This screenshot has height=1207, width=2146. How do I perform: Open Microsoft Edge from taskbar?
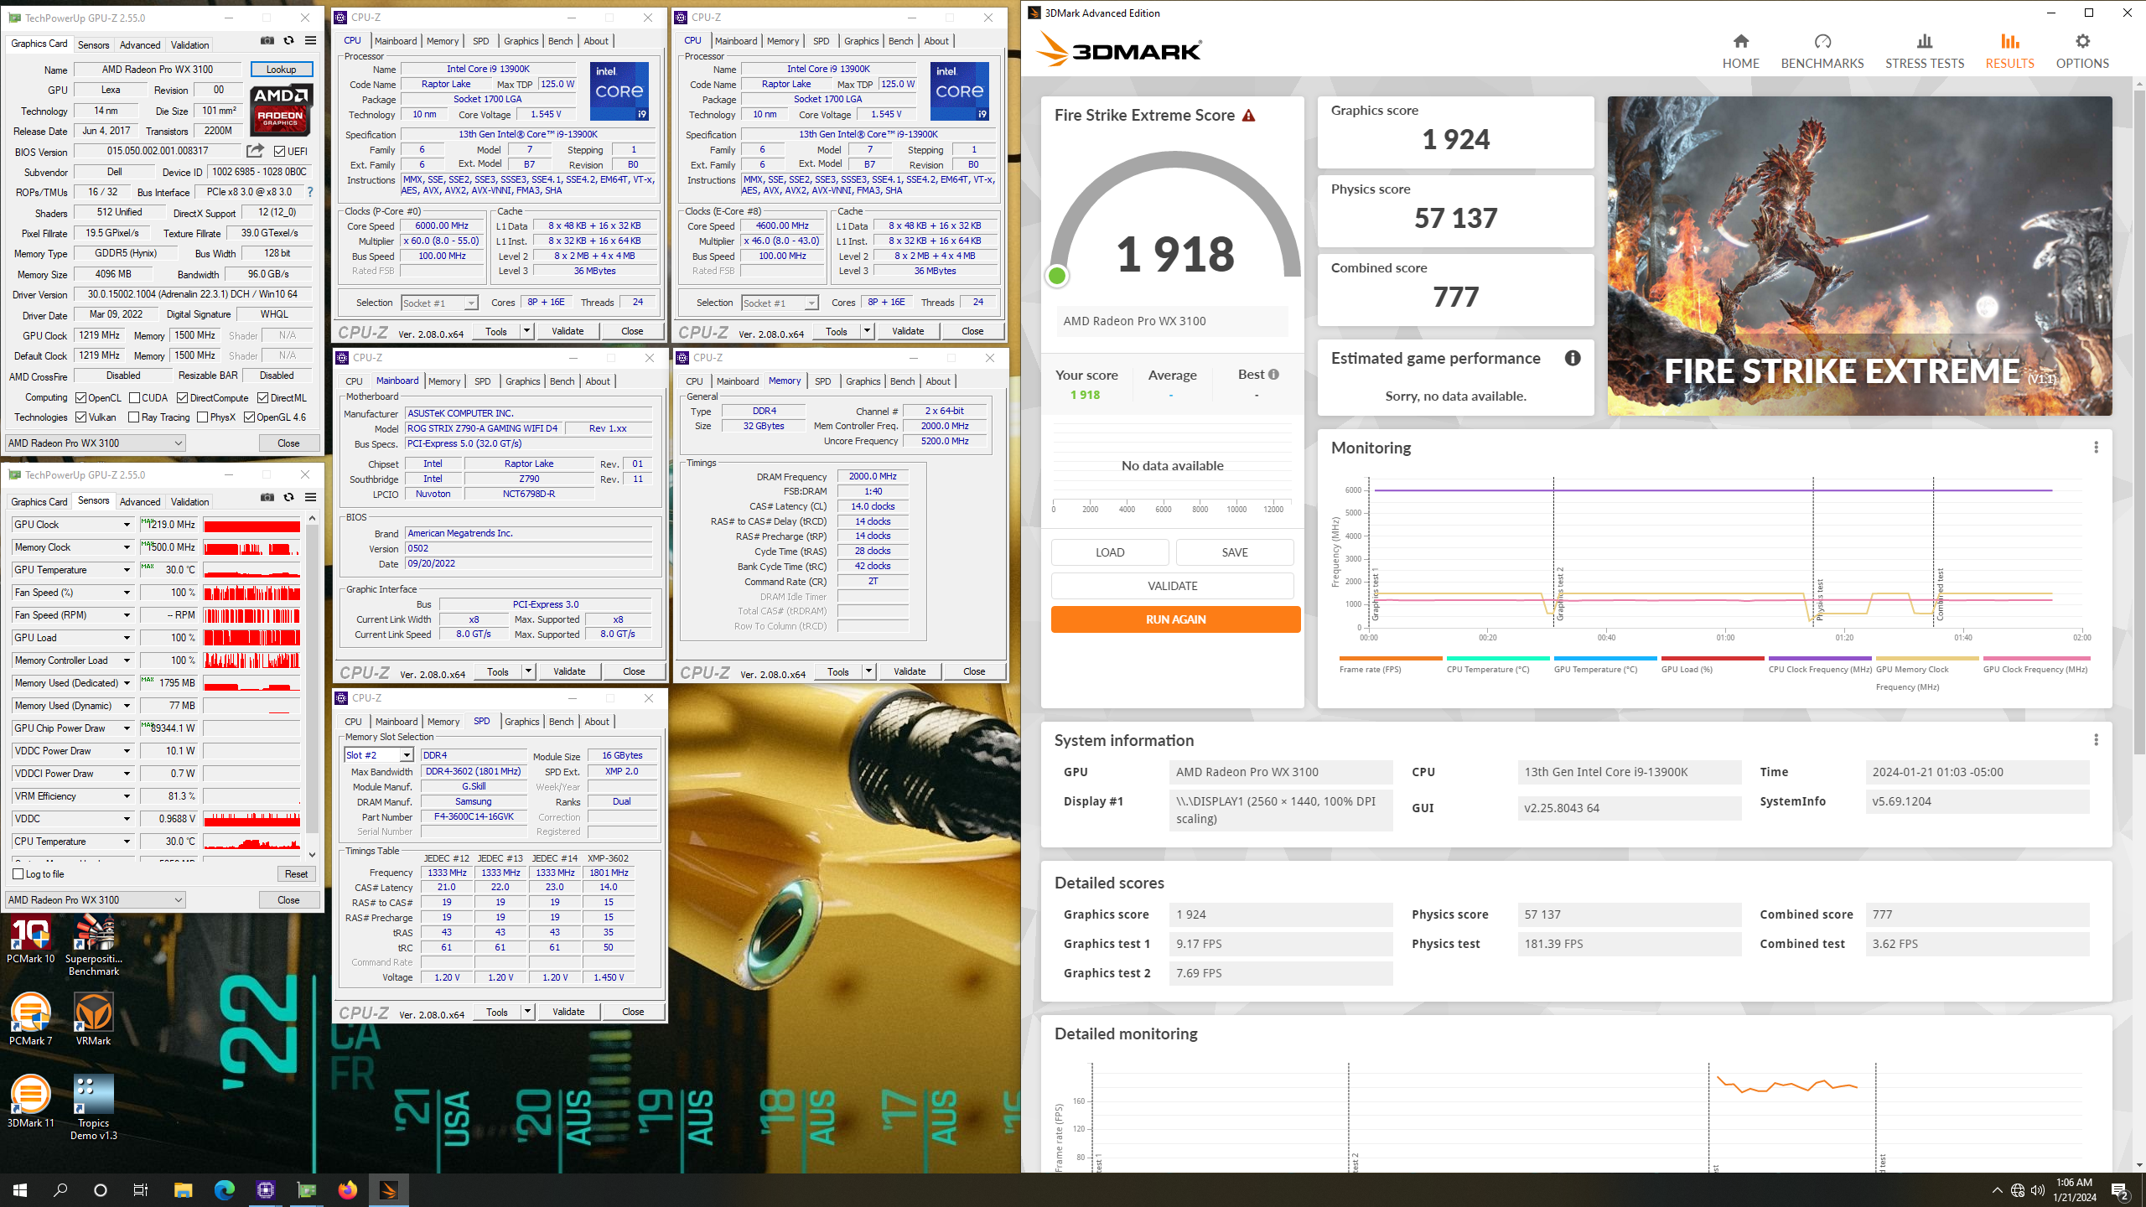[224, 1189]
